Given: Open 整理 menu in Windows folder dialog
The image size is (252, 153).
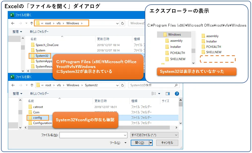Looking at the screenshot, I should [x=17, y=32].
